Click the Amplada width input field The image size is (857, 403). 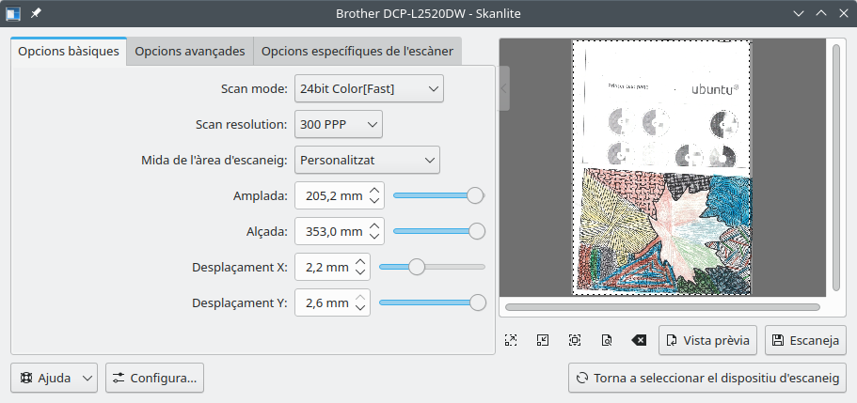329,195
